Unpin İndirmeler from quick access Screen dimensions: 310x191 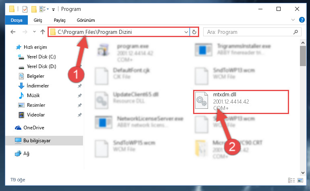(x=80, y=86)
